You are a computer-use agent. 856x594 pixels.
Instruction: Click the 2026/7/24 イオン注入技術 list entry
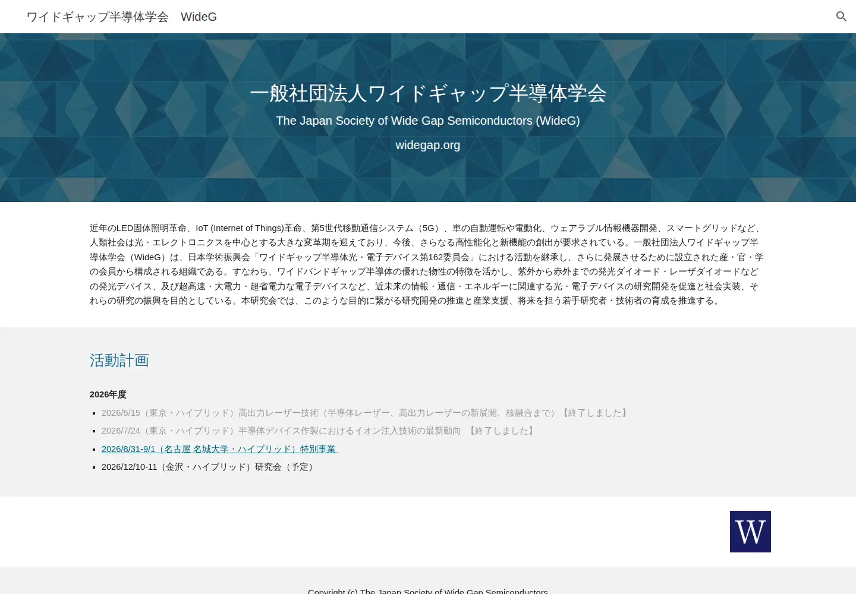coord(319,431)
